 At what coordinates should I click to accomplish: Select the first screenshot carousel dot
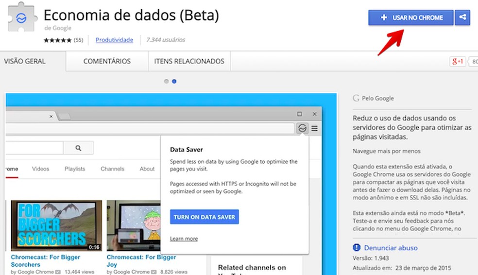pyautogui.click(x=166, y=82)
